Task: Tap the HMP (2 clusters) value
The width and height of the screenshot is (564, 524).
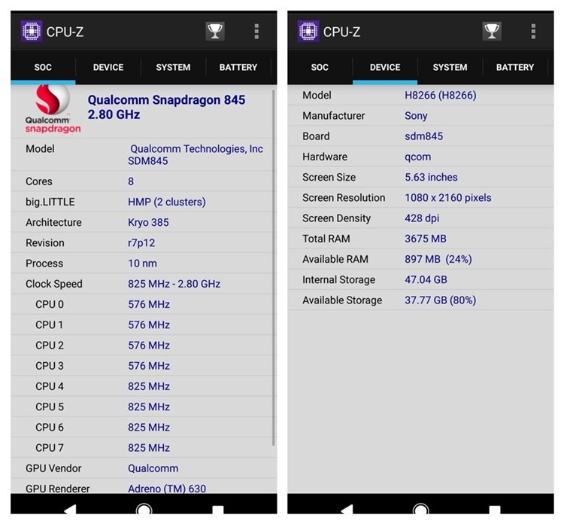Action: 167,202
